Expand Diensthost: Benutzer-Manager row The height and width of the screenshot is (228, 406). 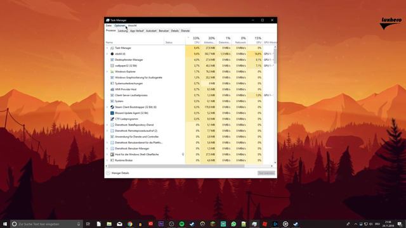point(107,148)
